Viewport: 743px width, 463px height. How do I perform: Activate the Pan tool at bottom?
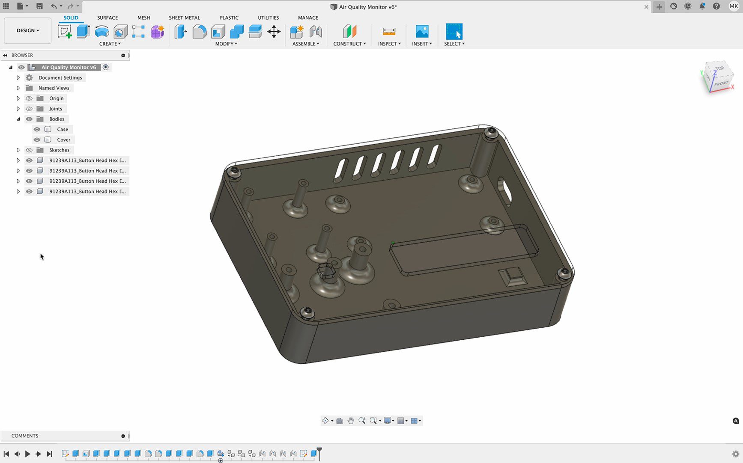351,421
